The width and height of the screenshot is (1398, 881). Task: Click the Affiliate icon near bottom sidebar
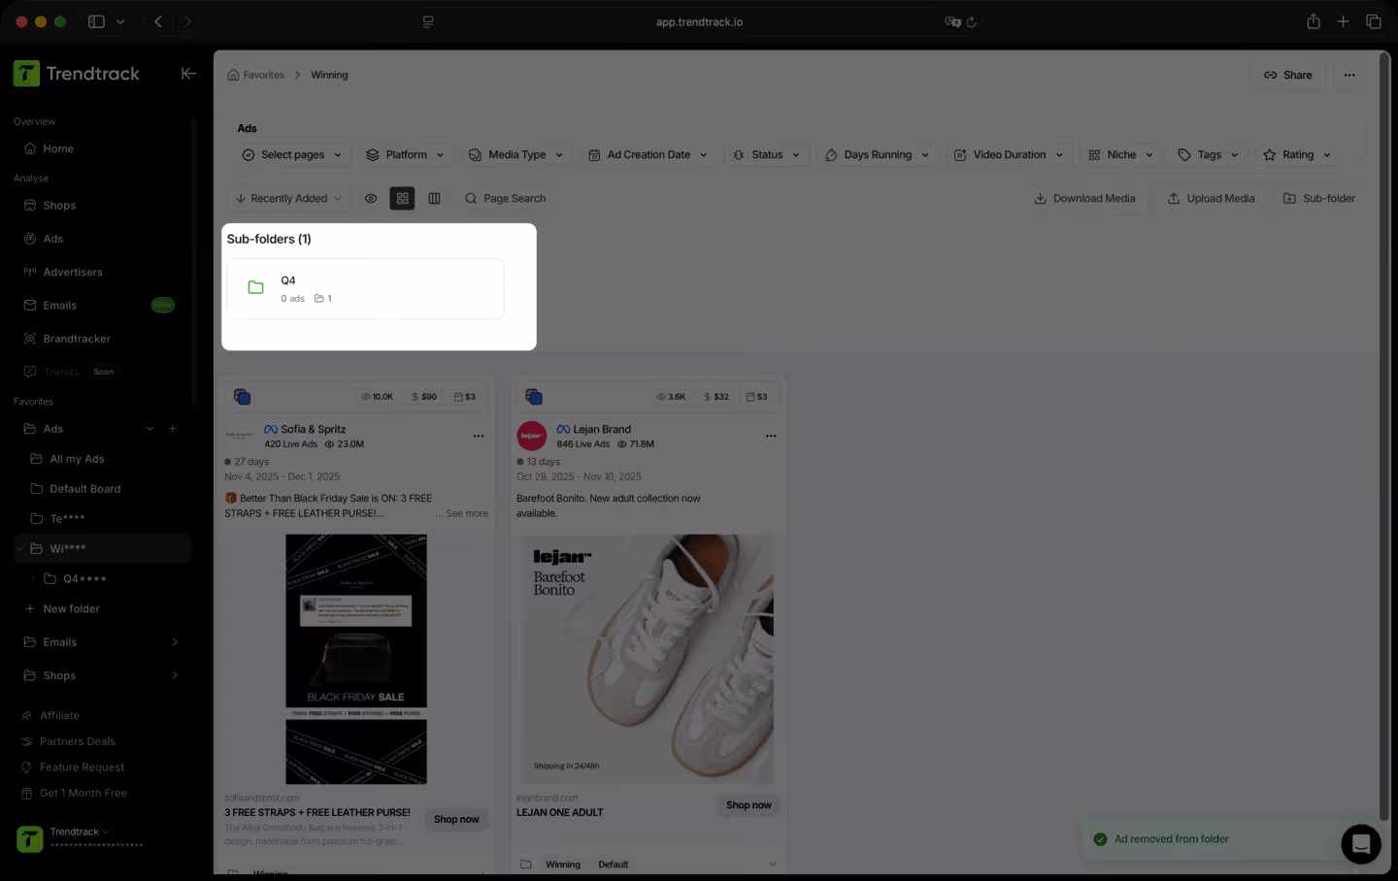[x=29, y=715]
